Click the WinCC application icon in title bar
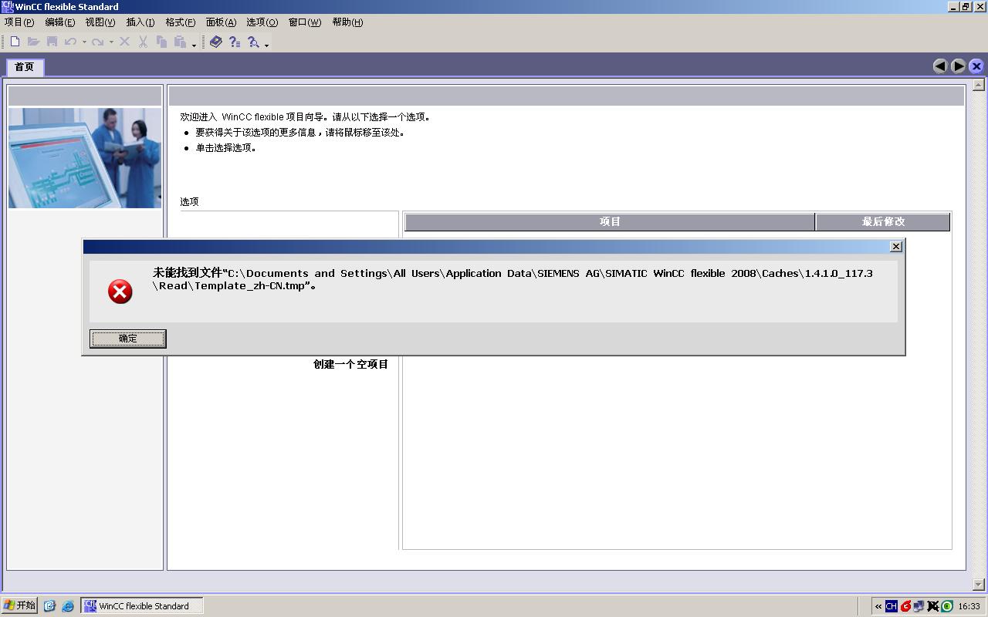This screenshot has width=988, height=617. point(8,6)
